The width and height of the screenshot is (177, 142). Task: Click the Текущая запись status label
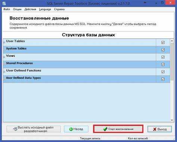pyautogui.click(x=90, y=138)
